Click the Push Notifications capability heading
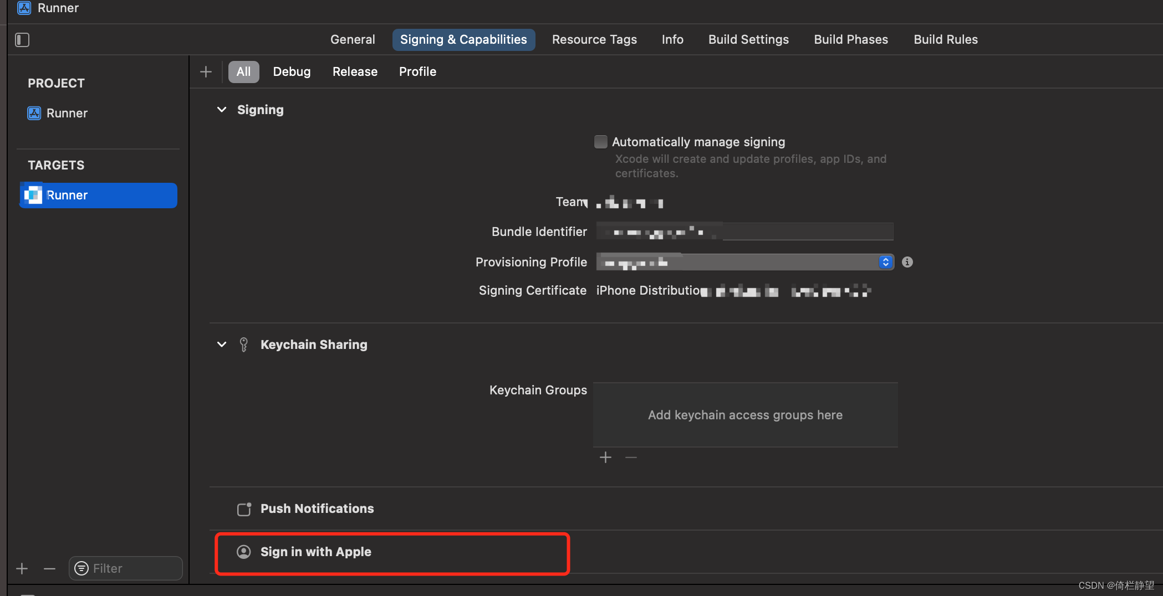 317,509
